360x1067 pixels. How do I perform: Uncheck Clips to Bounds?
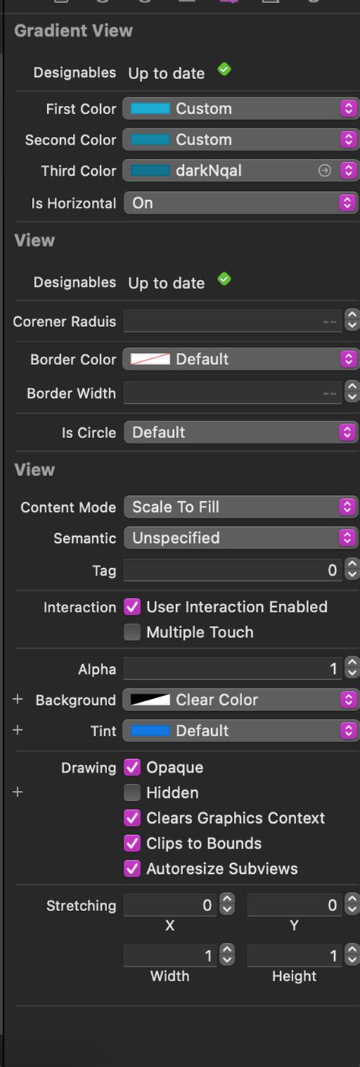click(132, 843)
